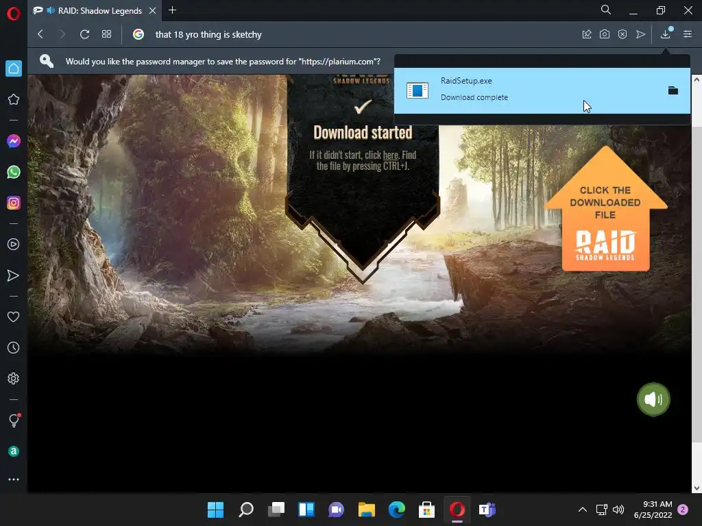Click the 'here' link to restart download
Image resolution: width=702 pixels, height=526 pixels.
pos(390,155)
